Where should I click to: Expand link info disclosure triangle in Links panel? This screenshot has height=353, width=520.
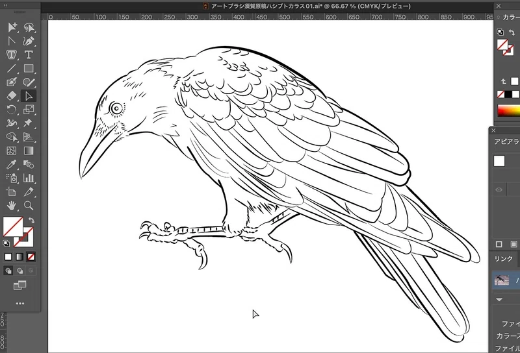pos(499,299)
